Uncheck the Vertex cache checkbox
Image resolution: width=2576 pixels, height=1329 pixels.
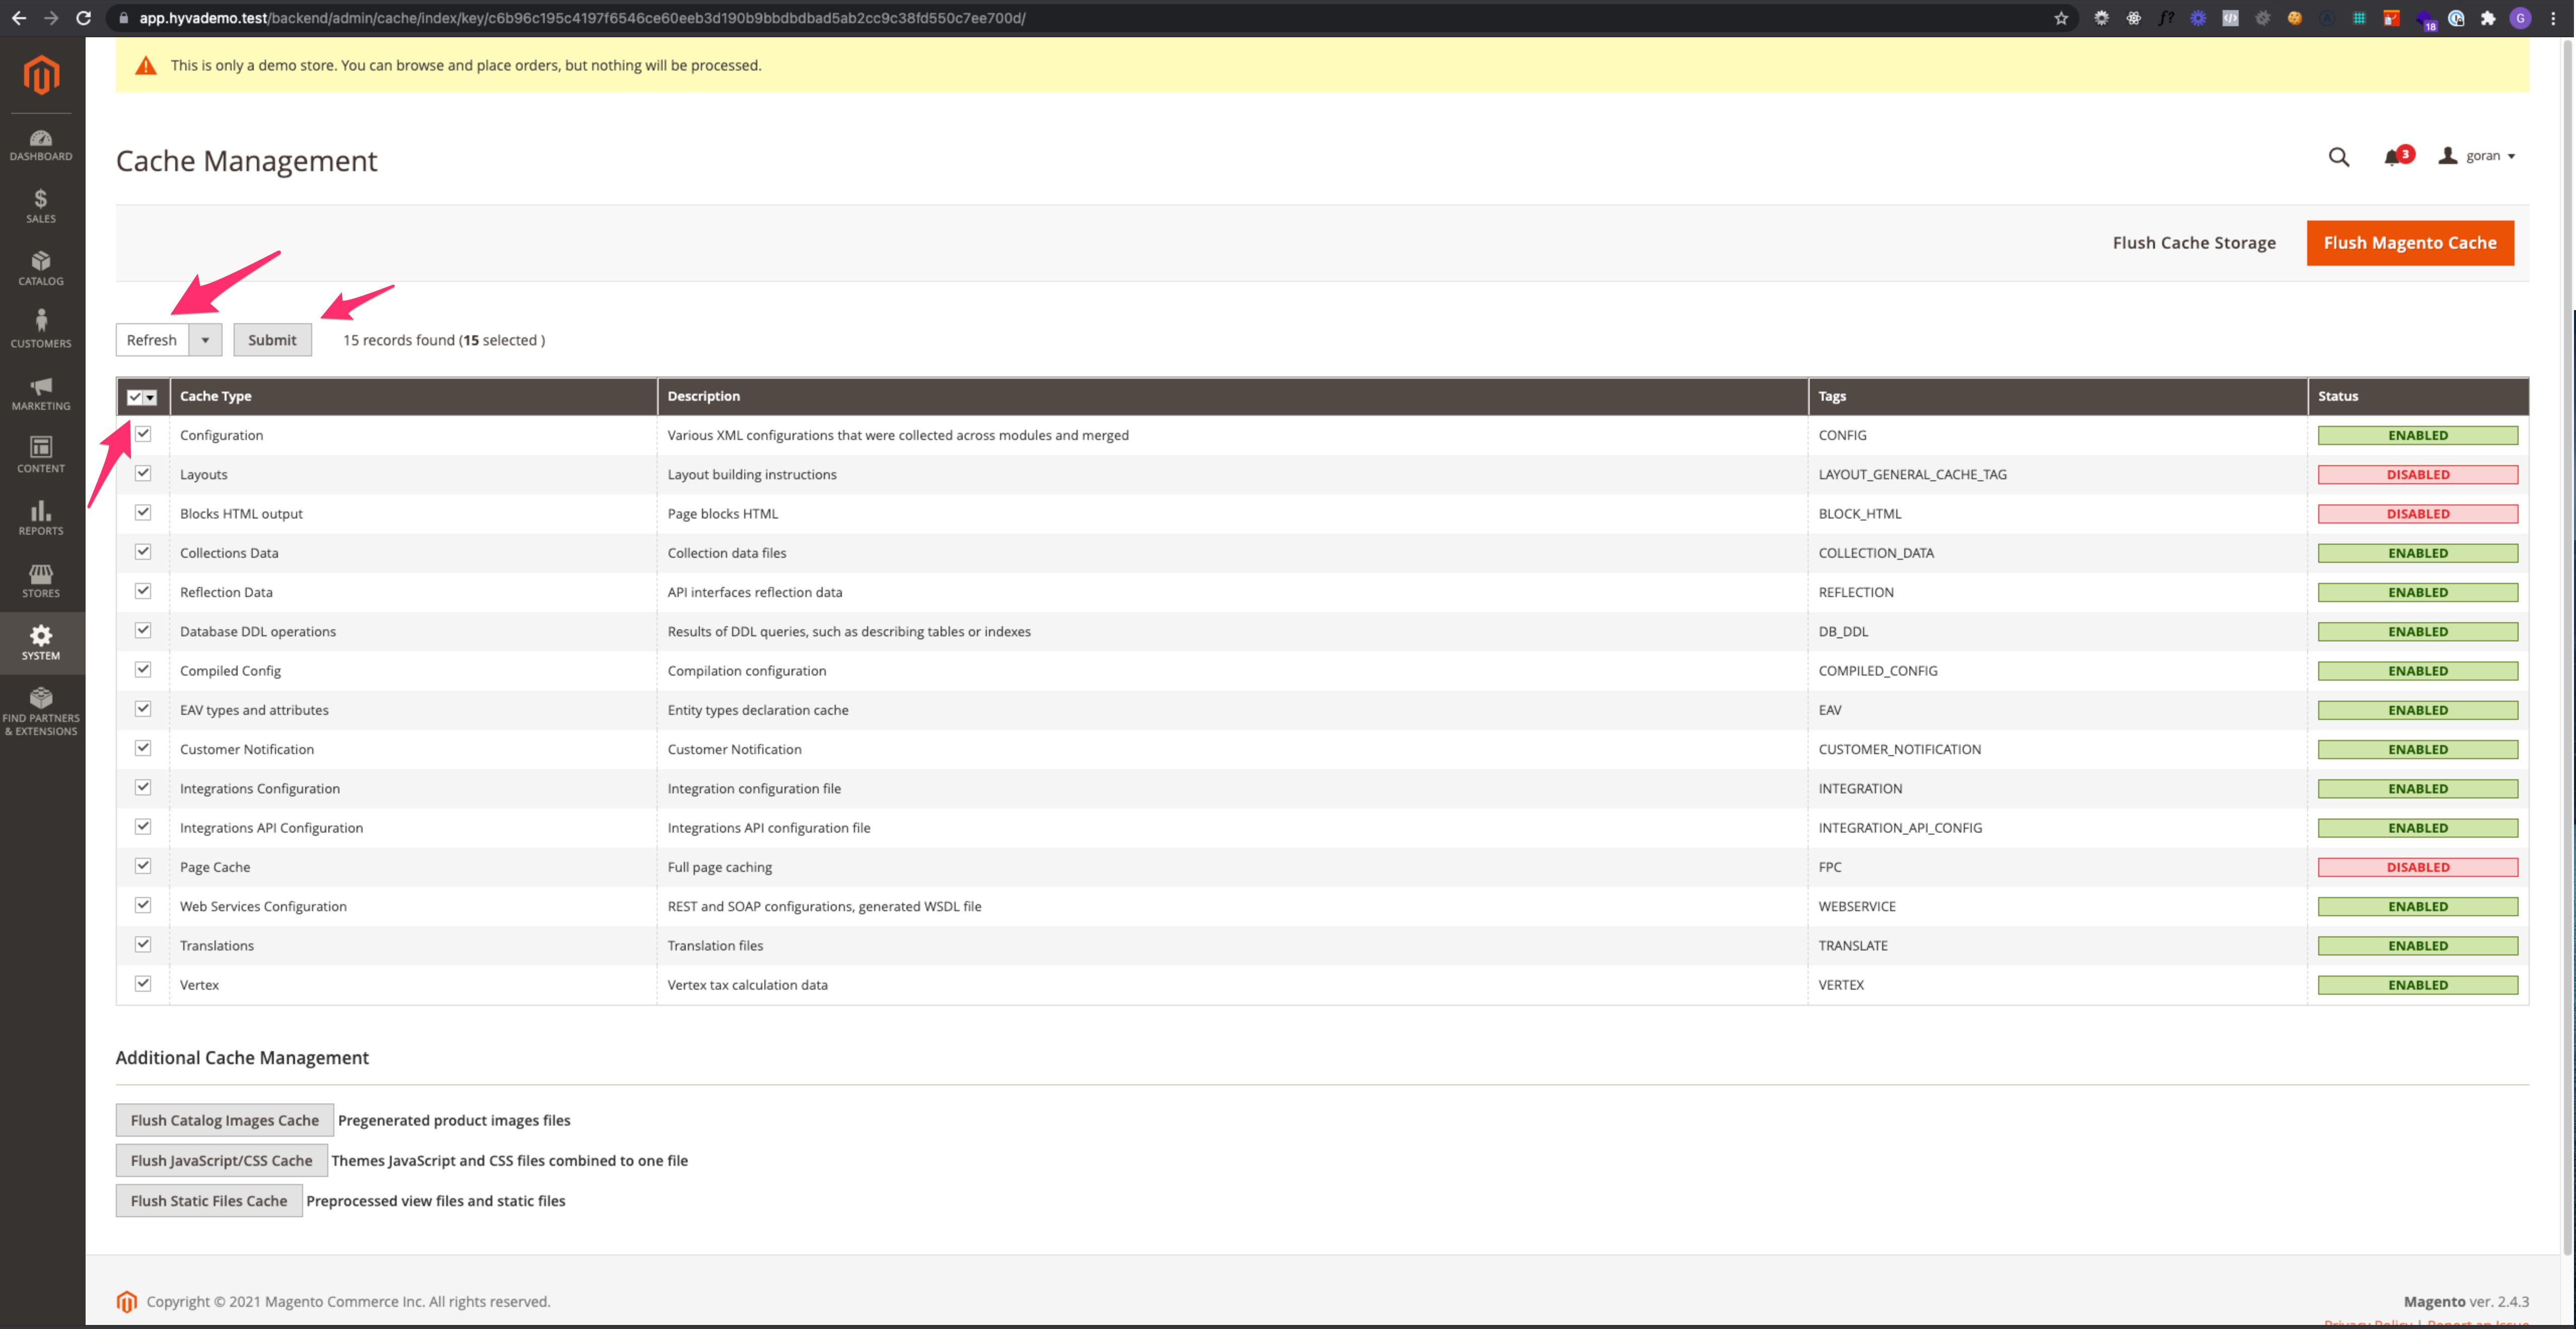pos(143,983)
